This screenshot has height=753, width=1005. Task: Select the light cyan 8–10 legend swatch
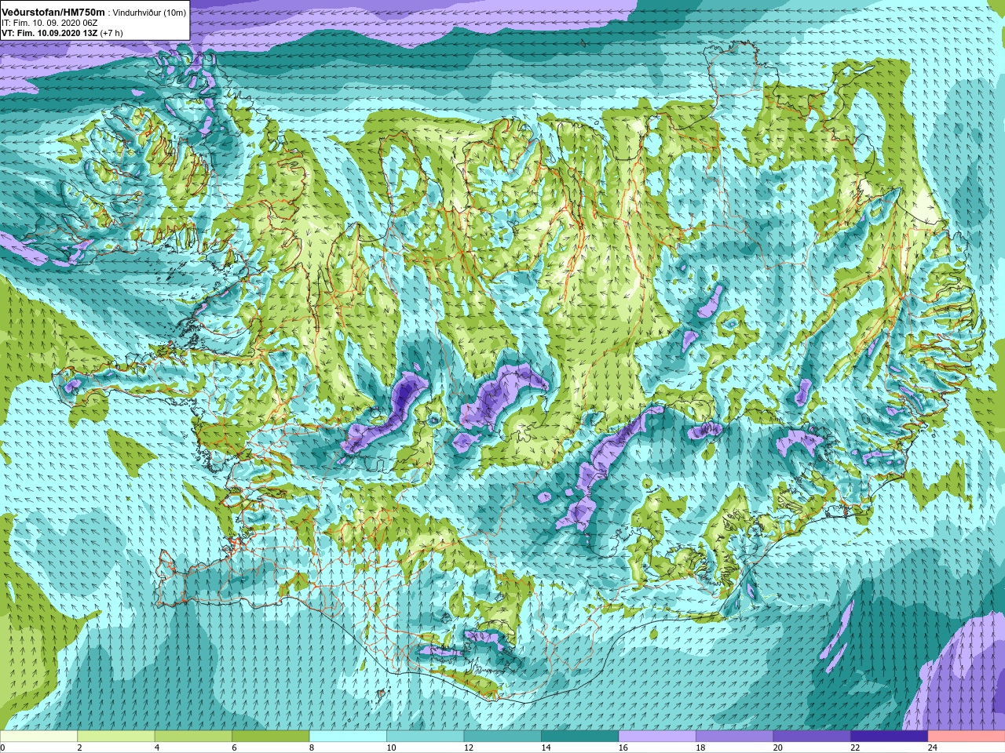(x=348, y=737)
